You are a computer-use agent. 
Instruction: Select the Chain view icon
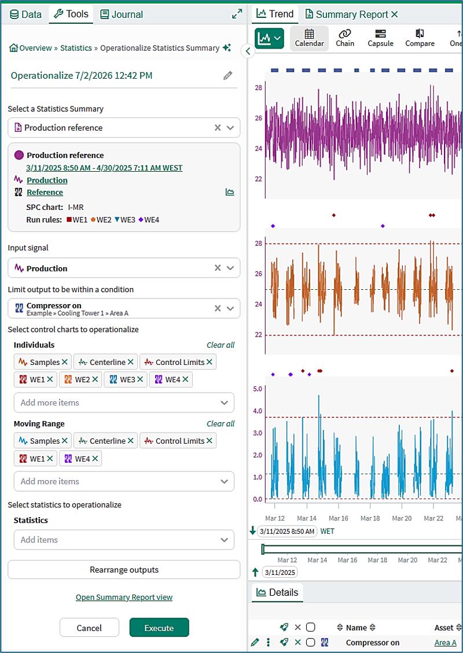pos(344,38)
